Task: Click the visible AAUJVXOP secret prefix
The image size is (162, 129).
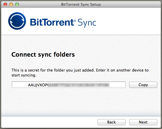Action: (38, 85)
